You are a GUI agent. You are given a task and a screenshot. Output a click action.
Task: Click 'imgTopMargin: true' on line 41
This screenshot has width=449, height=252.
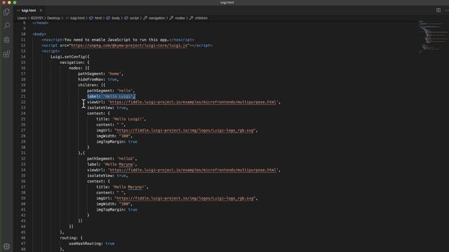116,209
